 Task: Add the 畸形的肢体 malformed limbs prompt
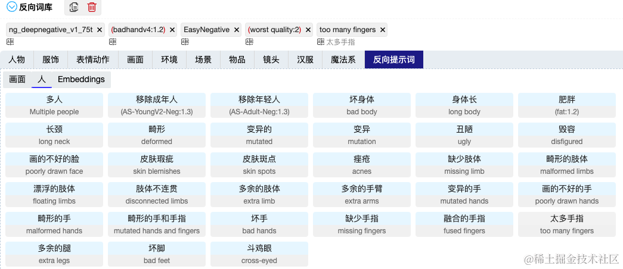tap(567, 165)
